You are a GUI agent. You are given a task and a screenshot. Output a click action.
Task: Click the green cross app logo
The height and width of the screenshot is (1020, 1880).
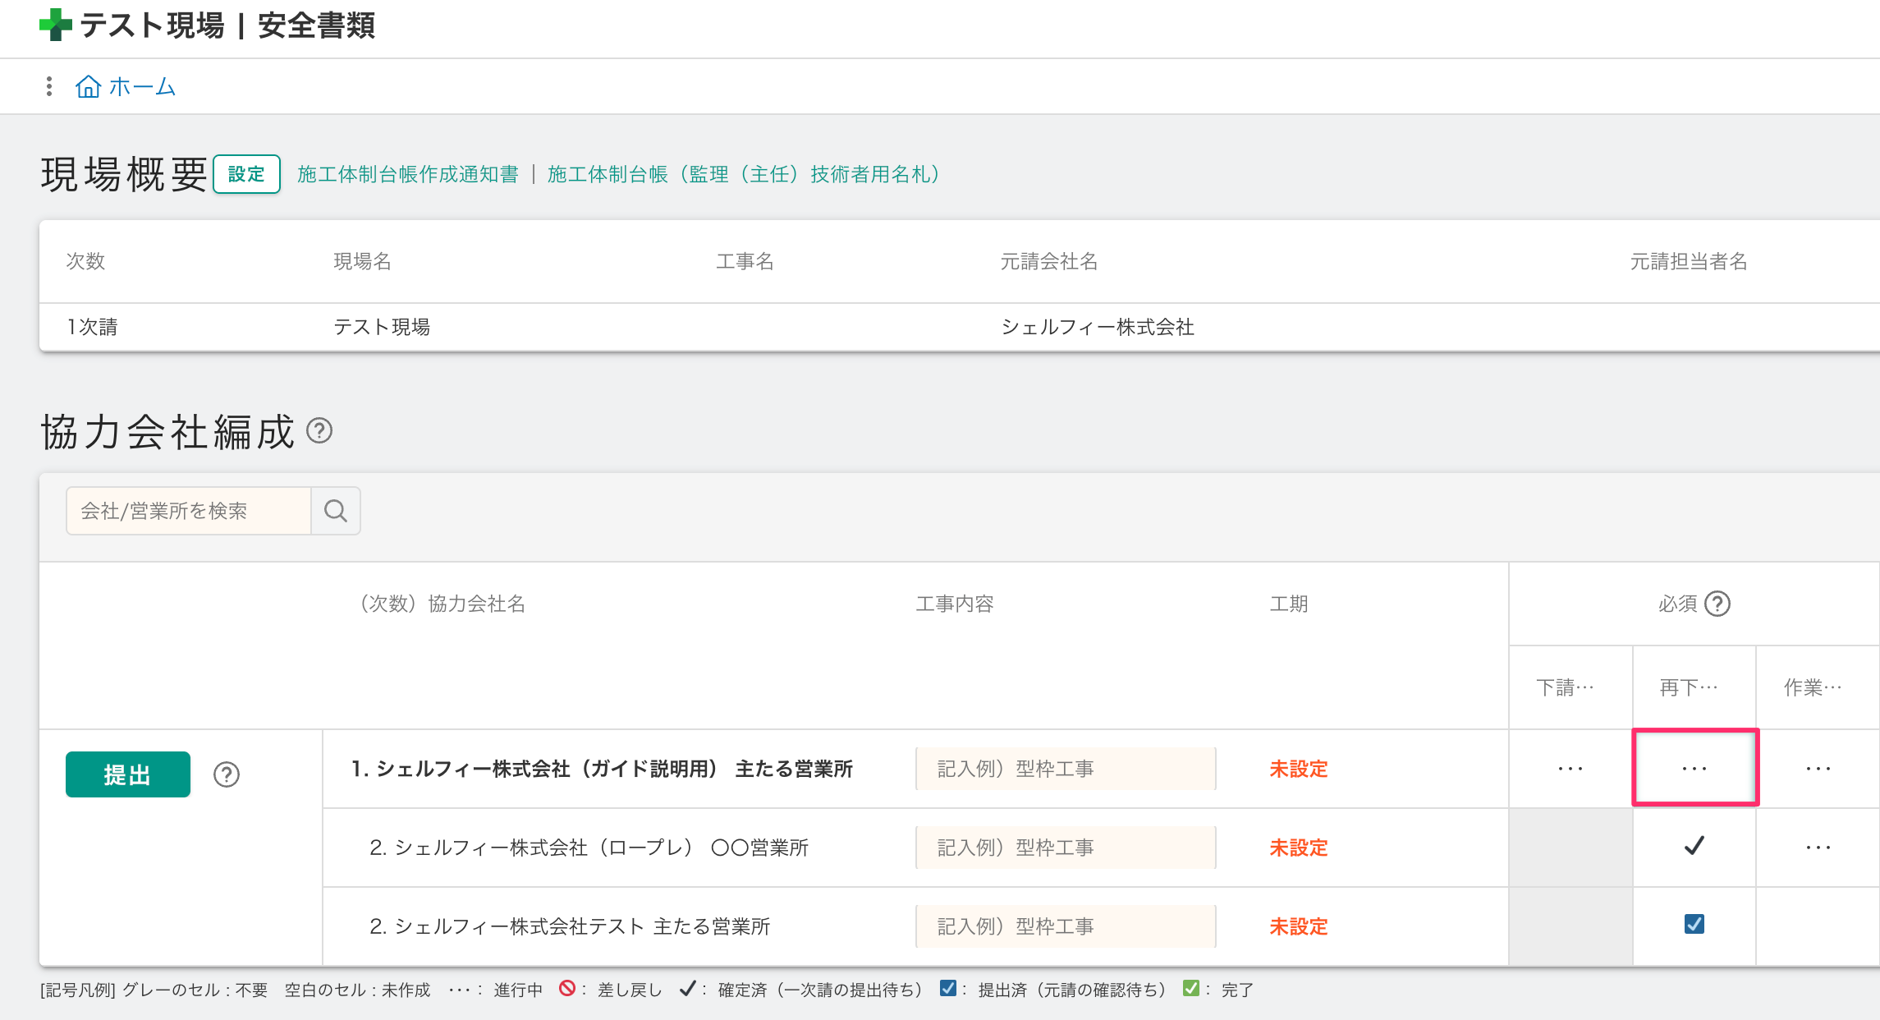(56, 25)
